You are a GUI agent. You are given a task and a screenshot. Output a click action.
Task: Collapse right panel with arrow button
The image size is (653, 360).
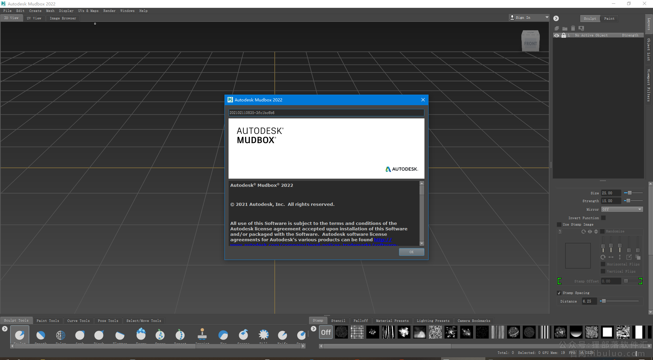pyautogui.click(x=556, y=18)
